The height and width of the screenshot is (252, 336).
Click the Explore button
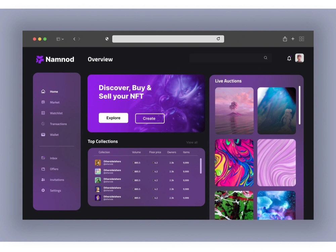[113, 118]
